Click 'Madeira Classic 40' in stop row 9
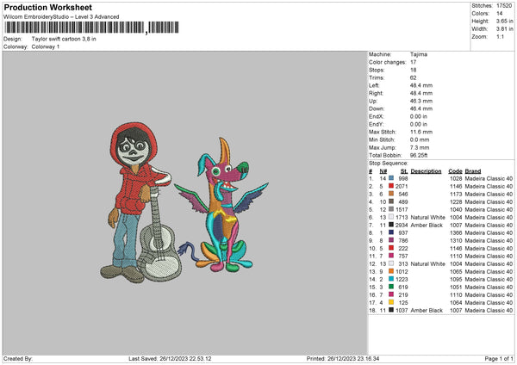The width and height of the screenshot is (517, 365). coord(489,240)
